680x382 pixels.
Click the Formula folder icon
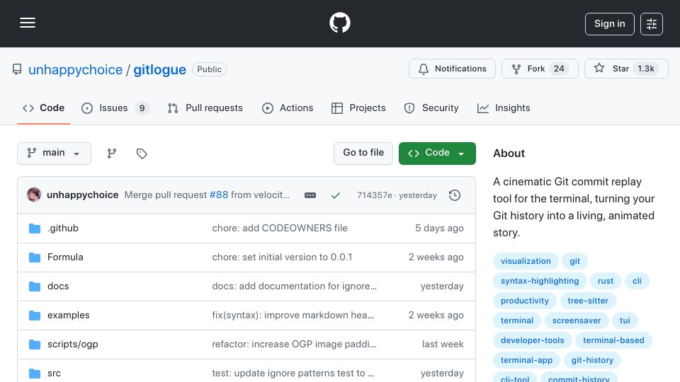click(35, 257)
